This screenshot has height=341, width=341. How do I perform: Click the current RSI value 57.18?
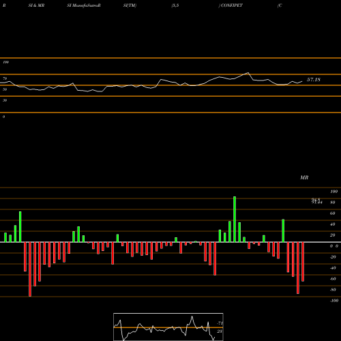tap(314, 80)
